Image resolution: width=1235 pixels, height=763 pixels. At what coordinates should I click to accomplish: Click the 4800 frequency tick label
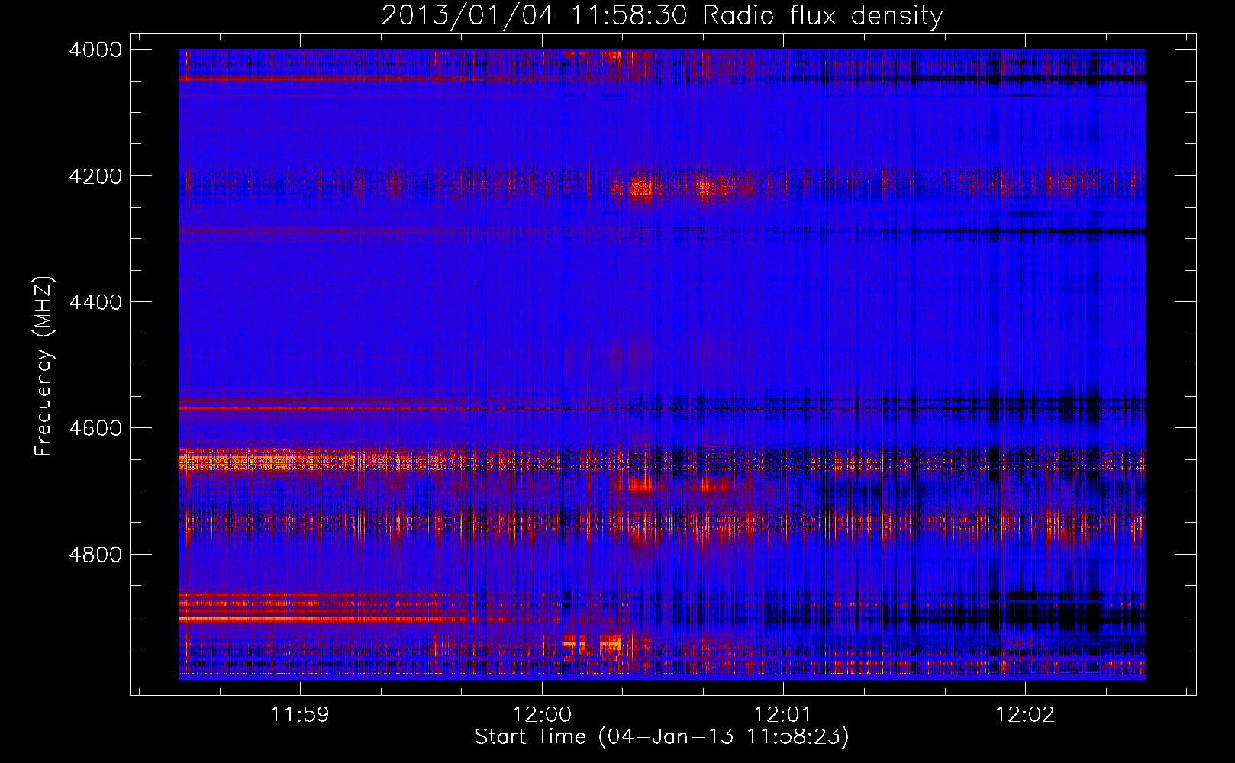[x=95, y=555]
